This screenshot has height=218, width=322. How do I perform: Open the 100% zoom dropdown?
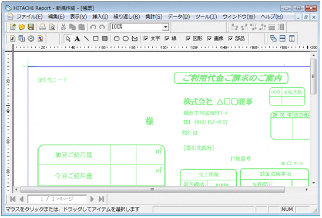(x=166, y=27)
